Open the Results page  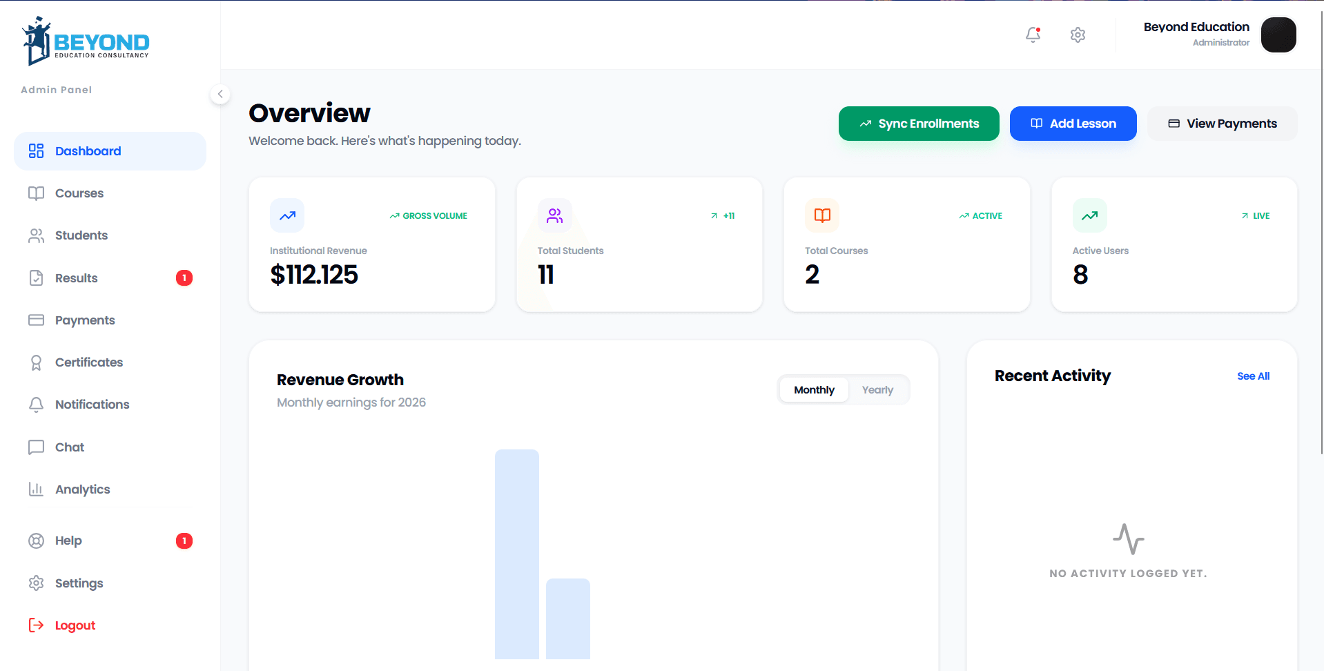click(x=110, y=278)
